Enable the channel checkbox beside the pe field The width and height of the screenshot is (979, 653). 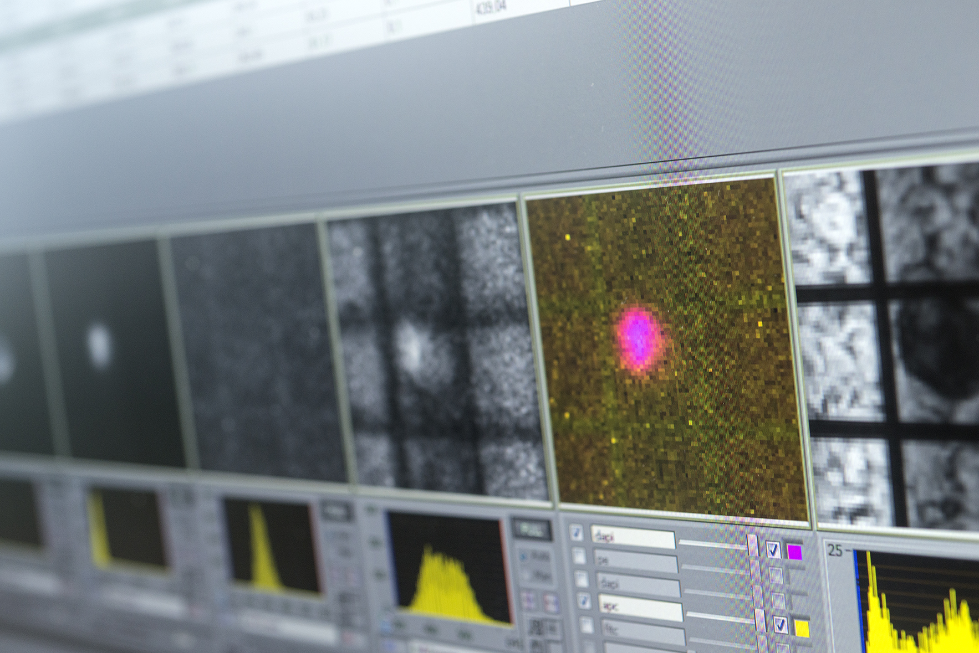(x=579, y=556)
